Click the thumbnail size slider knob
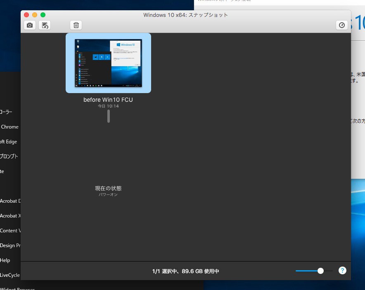 320,271
